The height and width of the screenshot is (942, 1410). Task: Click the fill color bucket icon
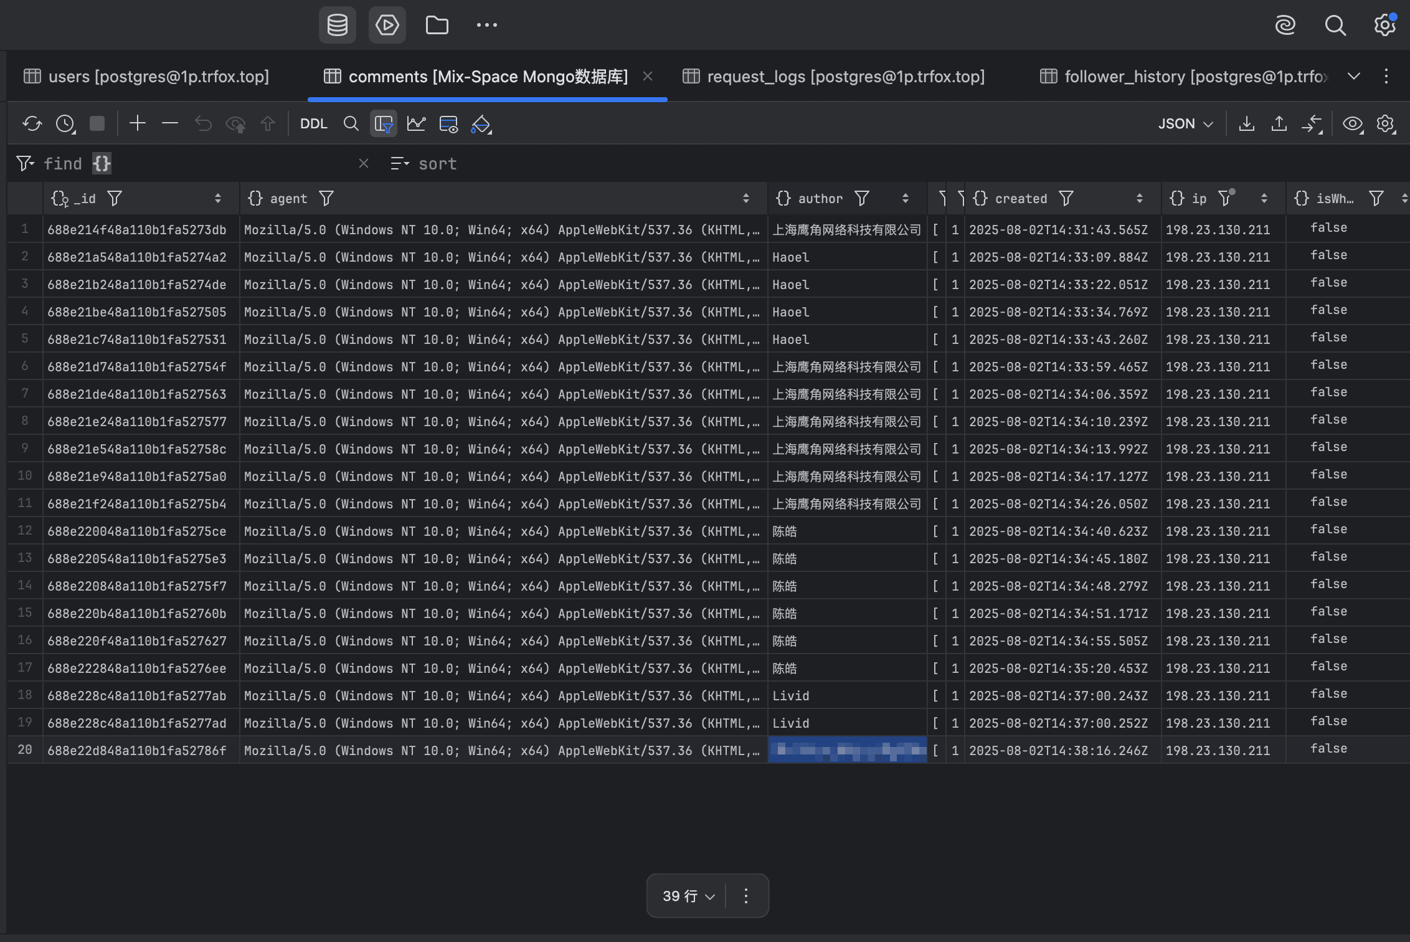coord(480,123)
